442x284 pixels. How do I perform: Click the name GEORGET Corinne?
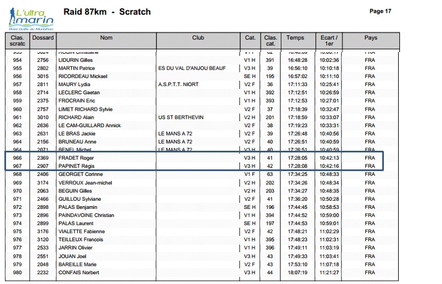click(81, 174)
